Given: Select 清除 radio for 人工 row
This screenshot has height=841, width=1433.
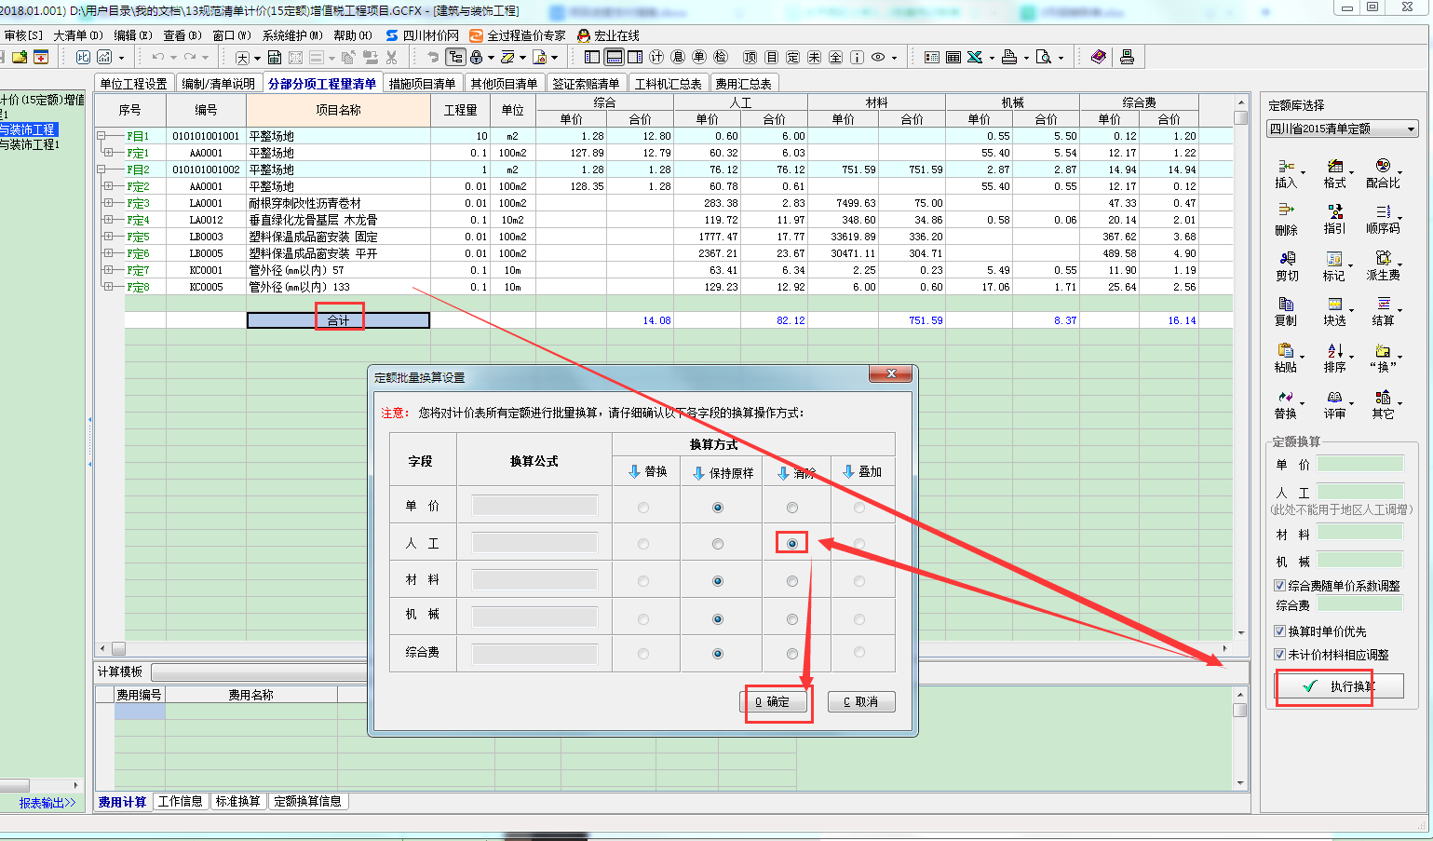Looking at the screenshot, I should point(791,544).
